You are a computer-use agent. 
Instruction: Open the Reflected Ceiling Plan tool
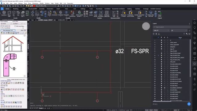click(x=107, y=14)
